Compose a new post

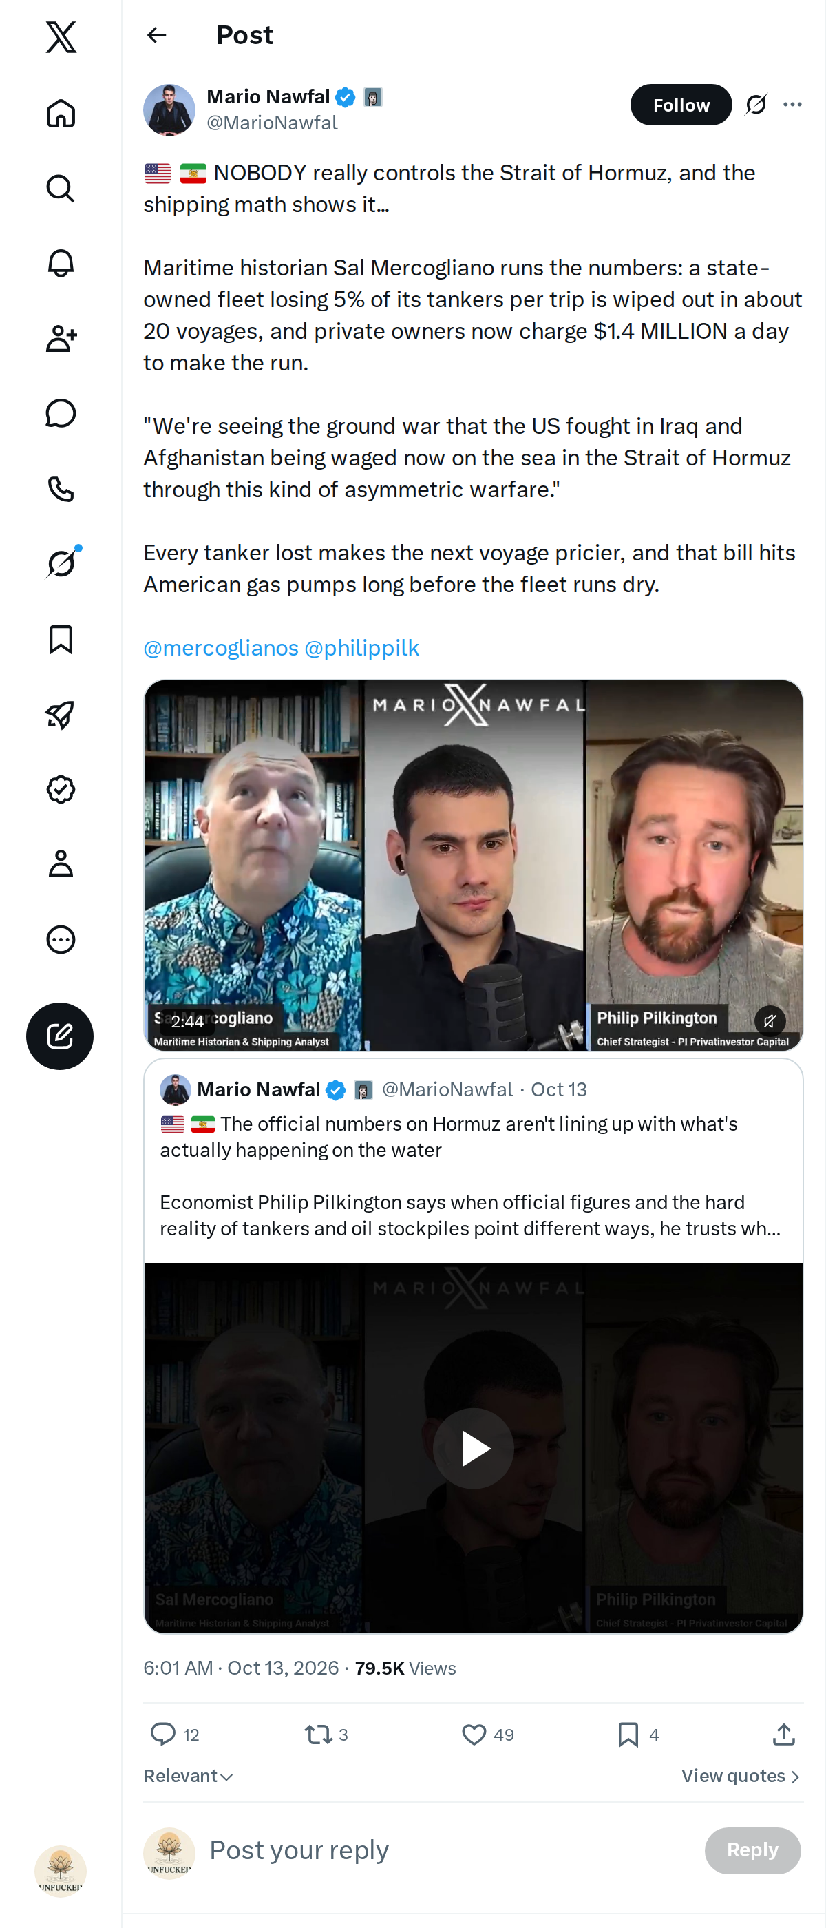pyautogui.click(x=60, y=1036)
